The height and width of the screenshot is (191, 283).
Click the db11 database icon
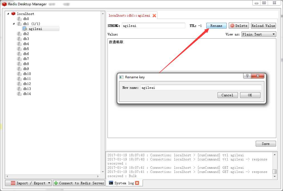tap(19, 79)
